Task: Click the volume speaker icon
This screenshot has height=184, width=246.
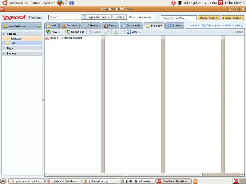Action: pos(186,3)
